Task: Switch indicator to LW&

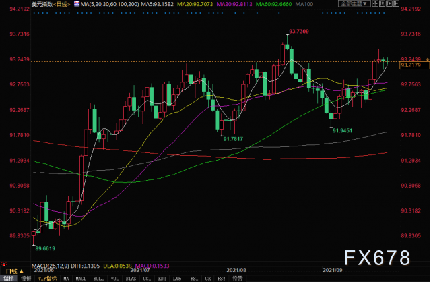Action: [177, 279]
